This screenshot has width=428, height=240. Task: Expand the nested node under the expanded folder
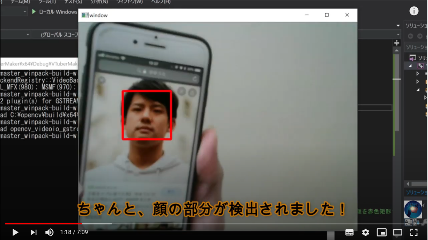point(425,98)
